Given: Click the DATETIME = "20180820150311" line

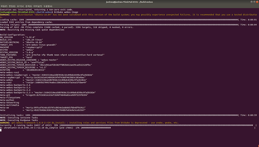Looking at the screenshot, I should [x=23, y=70].
